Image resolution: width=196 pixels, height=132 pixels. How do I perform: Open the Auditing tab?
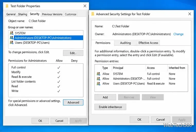(125, 43)
